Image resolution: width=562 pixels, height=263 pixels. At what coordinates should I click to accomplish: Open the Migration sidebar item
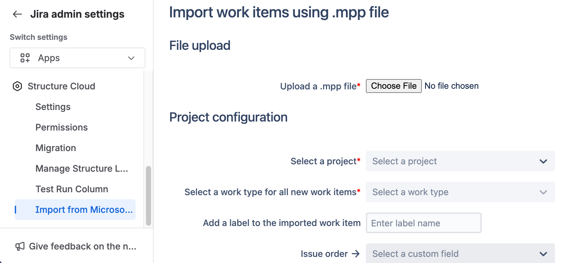click(x=56, y=148)
